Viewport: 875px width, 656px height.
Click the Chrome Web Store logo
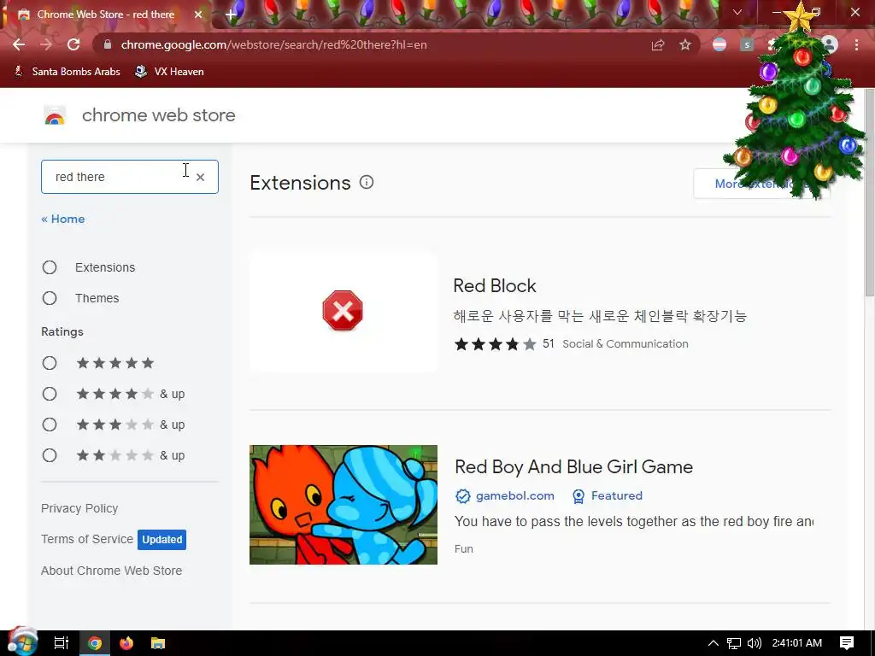55,115
